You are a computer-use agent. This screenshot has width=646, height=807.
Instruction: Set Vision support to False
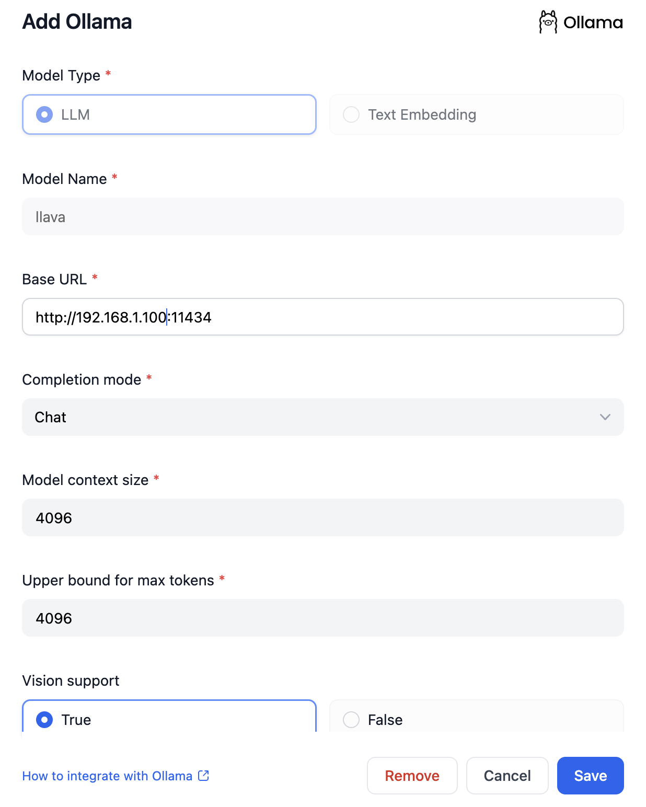(x=477, y=717)
